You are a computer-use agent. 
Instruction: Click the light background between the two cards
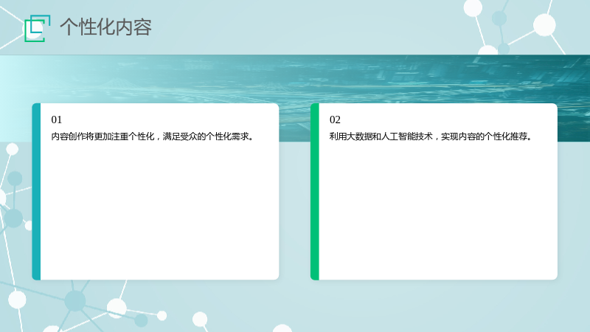(x=294, y=211)
